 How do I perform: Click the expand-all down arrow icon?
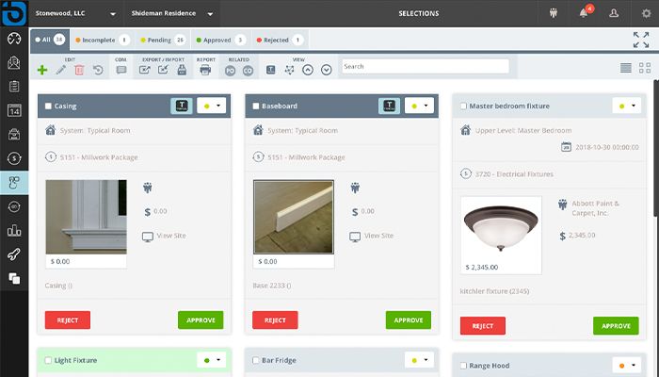click(x=326, y=70)
